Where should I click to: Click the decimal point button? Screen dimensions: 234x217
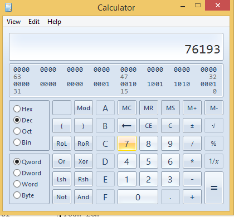pyautogui.click(x=170, y=197)
